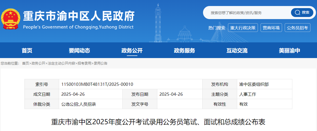Open hot search 公务员招考
The image size is (317, 131).
[298, 28]
